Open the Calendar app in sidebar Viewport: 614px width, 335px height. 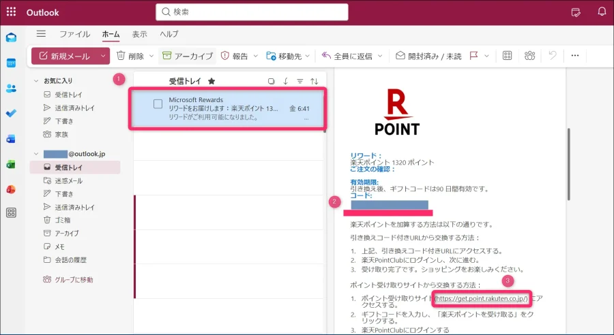[x=12, y=63]
